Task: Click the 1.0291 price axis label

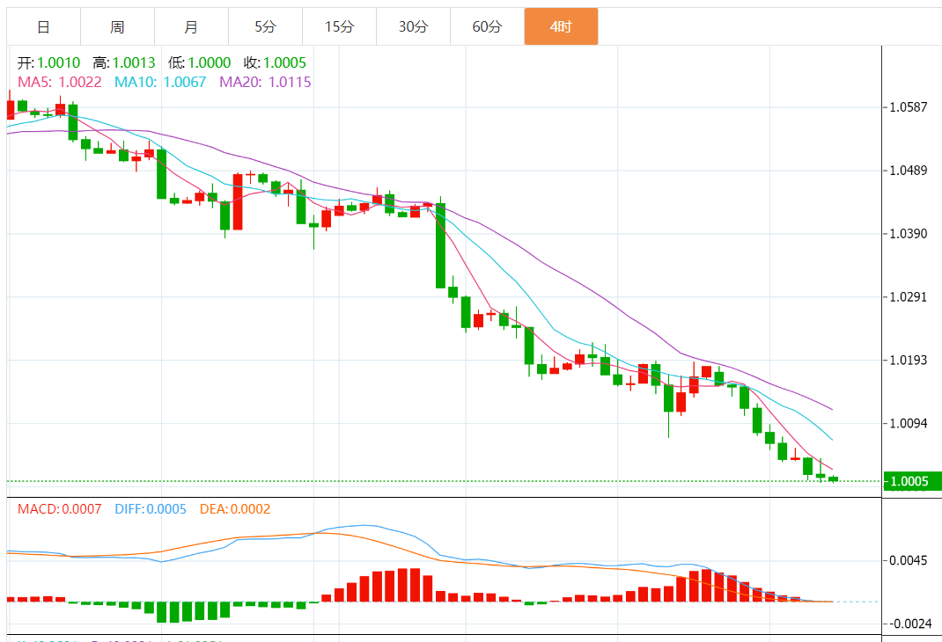Action: tap(909, 297)
